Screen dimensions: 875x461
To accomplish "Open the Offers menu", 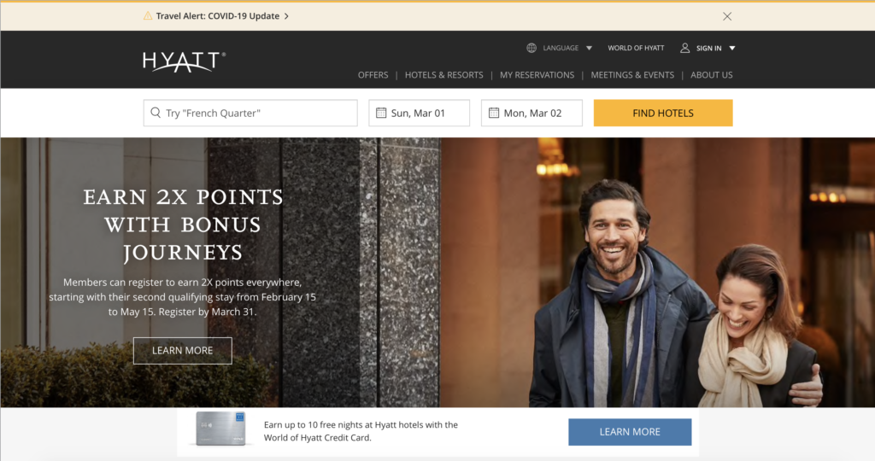I will [x=373, y=74].
